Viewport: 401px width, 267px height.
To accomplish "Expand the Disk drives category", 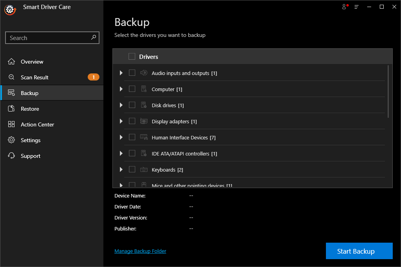I will [x=121, y=105].
